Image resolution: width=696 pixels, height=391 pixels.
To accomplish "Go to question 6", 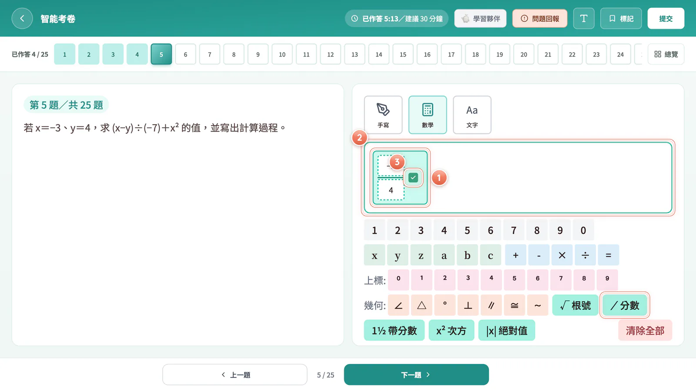I will (185, 54).
